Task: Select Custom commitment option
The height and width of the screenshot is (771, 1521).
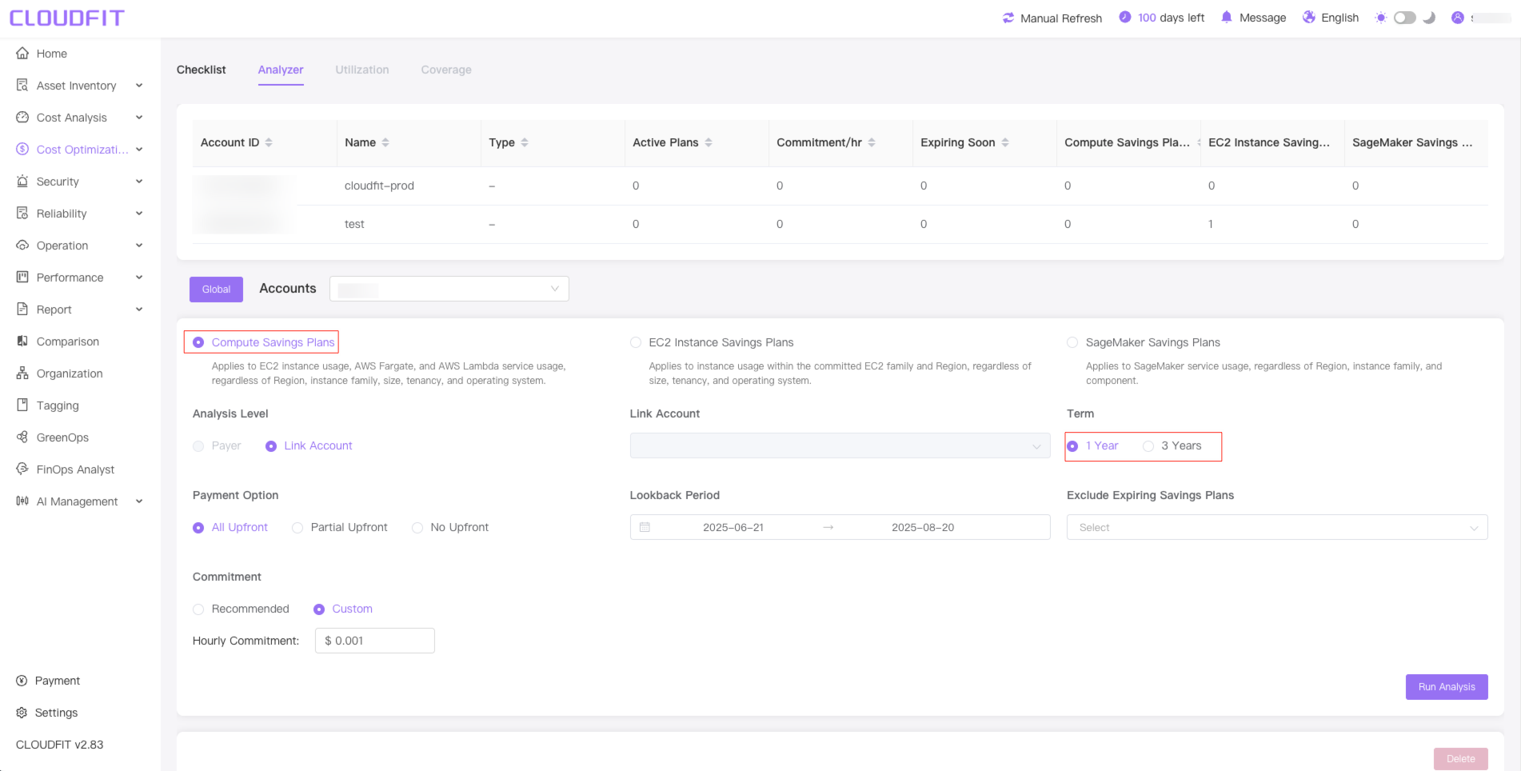Action: coord(319,609)
